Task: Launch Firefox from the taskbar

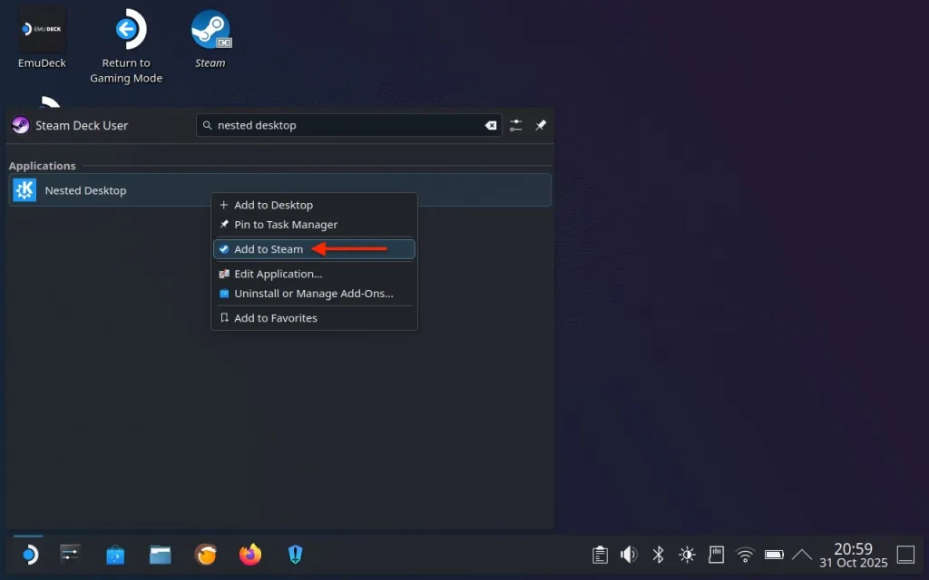Action: [x=250, y=554]
